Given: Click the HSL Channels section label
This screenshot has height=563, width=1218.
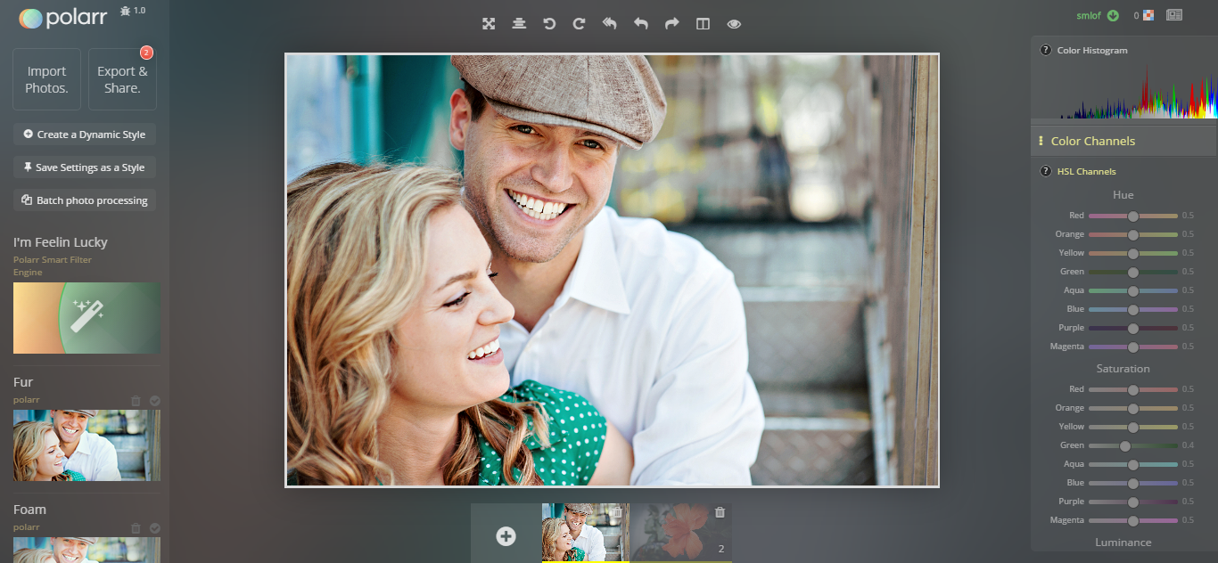Looking at the screenshot, I should 1086,171.
